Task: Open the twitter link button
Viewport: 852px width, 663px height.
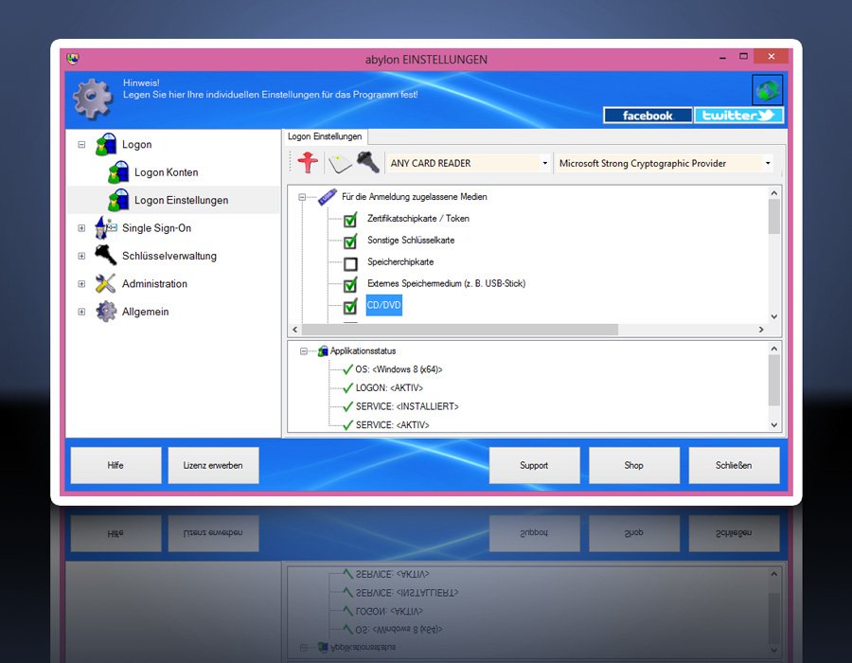Action: (x=738, y=116)
